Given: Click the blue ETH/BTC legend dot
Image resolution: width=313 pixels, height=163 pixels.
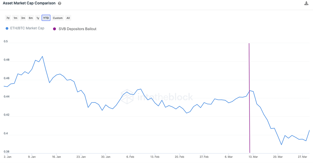Looking at the screenshot, I should (7, 28).
